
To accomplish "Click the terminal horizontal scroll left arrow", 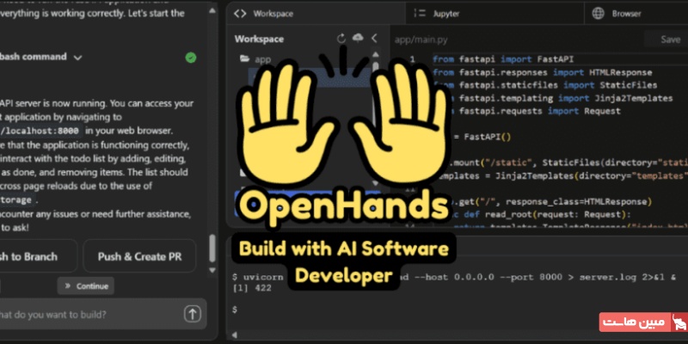I will point(234,335).
